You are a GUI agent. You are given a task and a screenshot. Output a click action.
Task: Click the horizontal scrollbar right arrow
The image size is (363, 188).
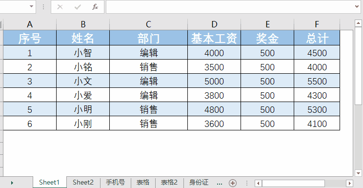[x=350, y=183]
